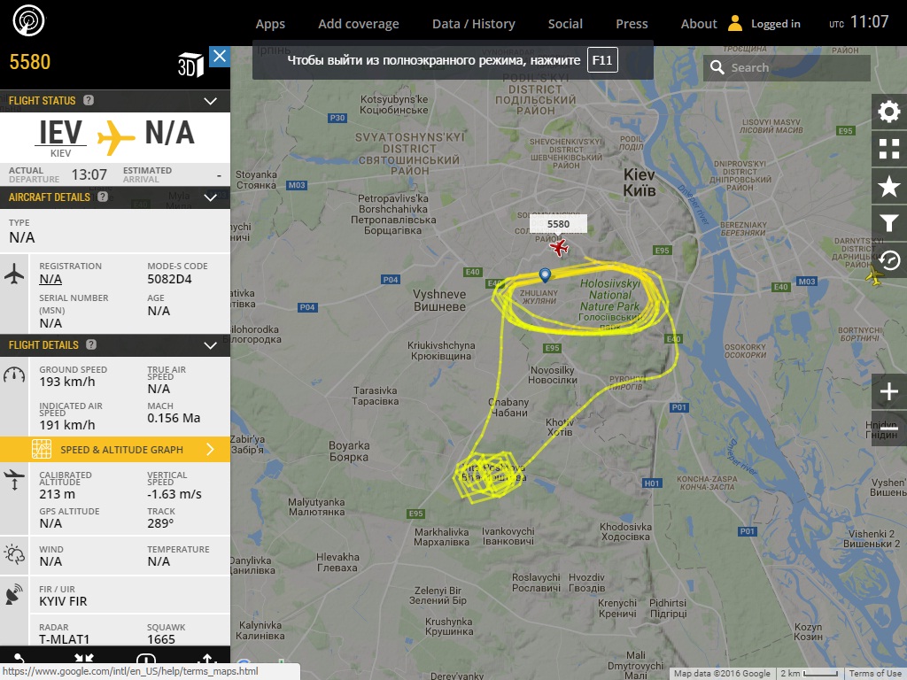Click the Flightradar24 radar logo
Viewport: 907px width, 680px height.
click(28, 21)
